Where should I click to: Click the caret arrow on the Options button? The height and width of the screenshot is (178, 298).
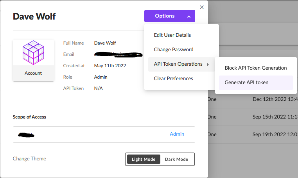188,16
